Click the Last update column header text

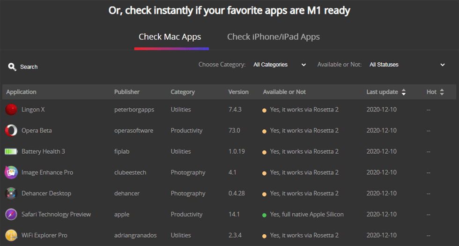point(382,92)
